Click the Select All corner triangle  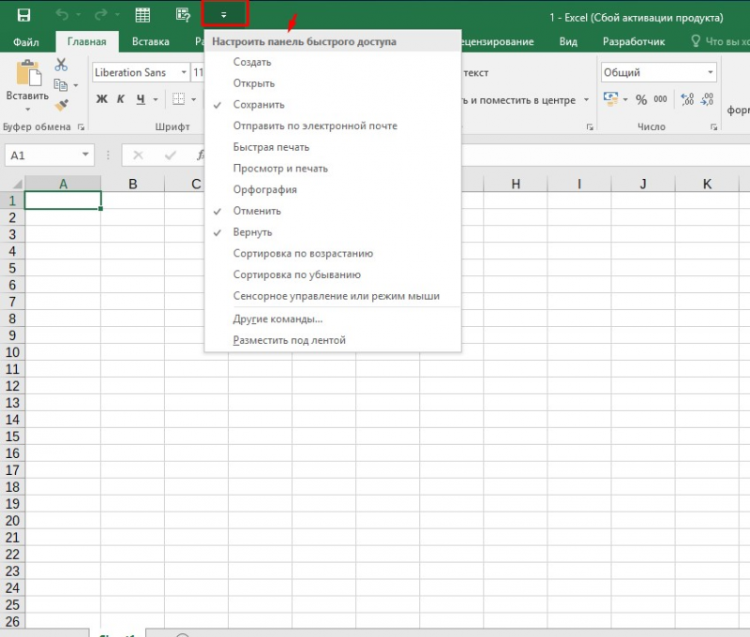17,184
